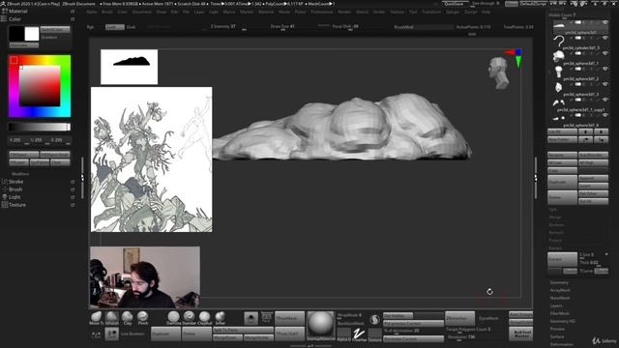This screenshot has height=348, width=619.
Task: Click the SubTool Master button
Action: 521,333
